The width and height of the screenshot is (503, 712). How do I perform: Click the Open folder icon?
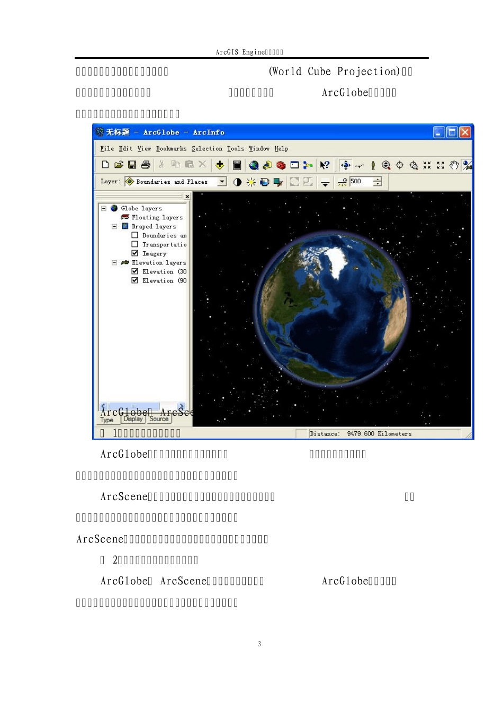pyautogui.click(x=119, y=165)
